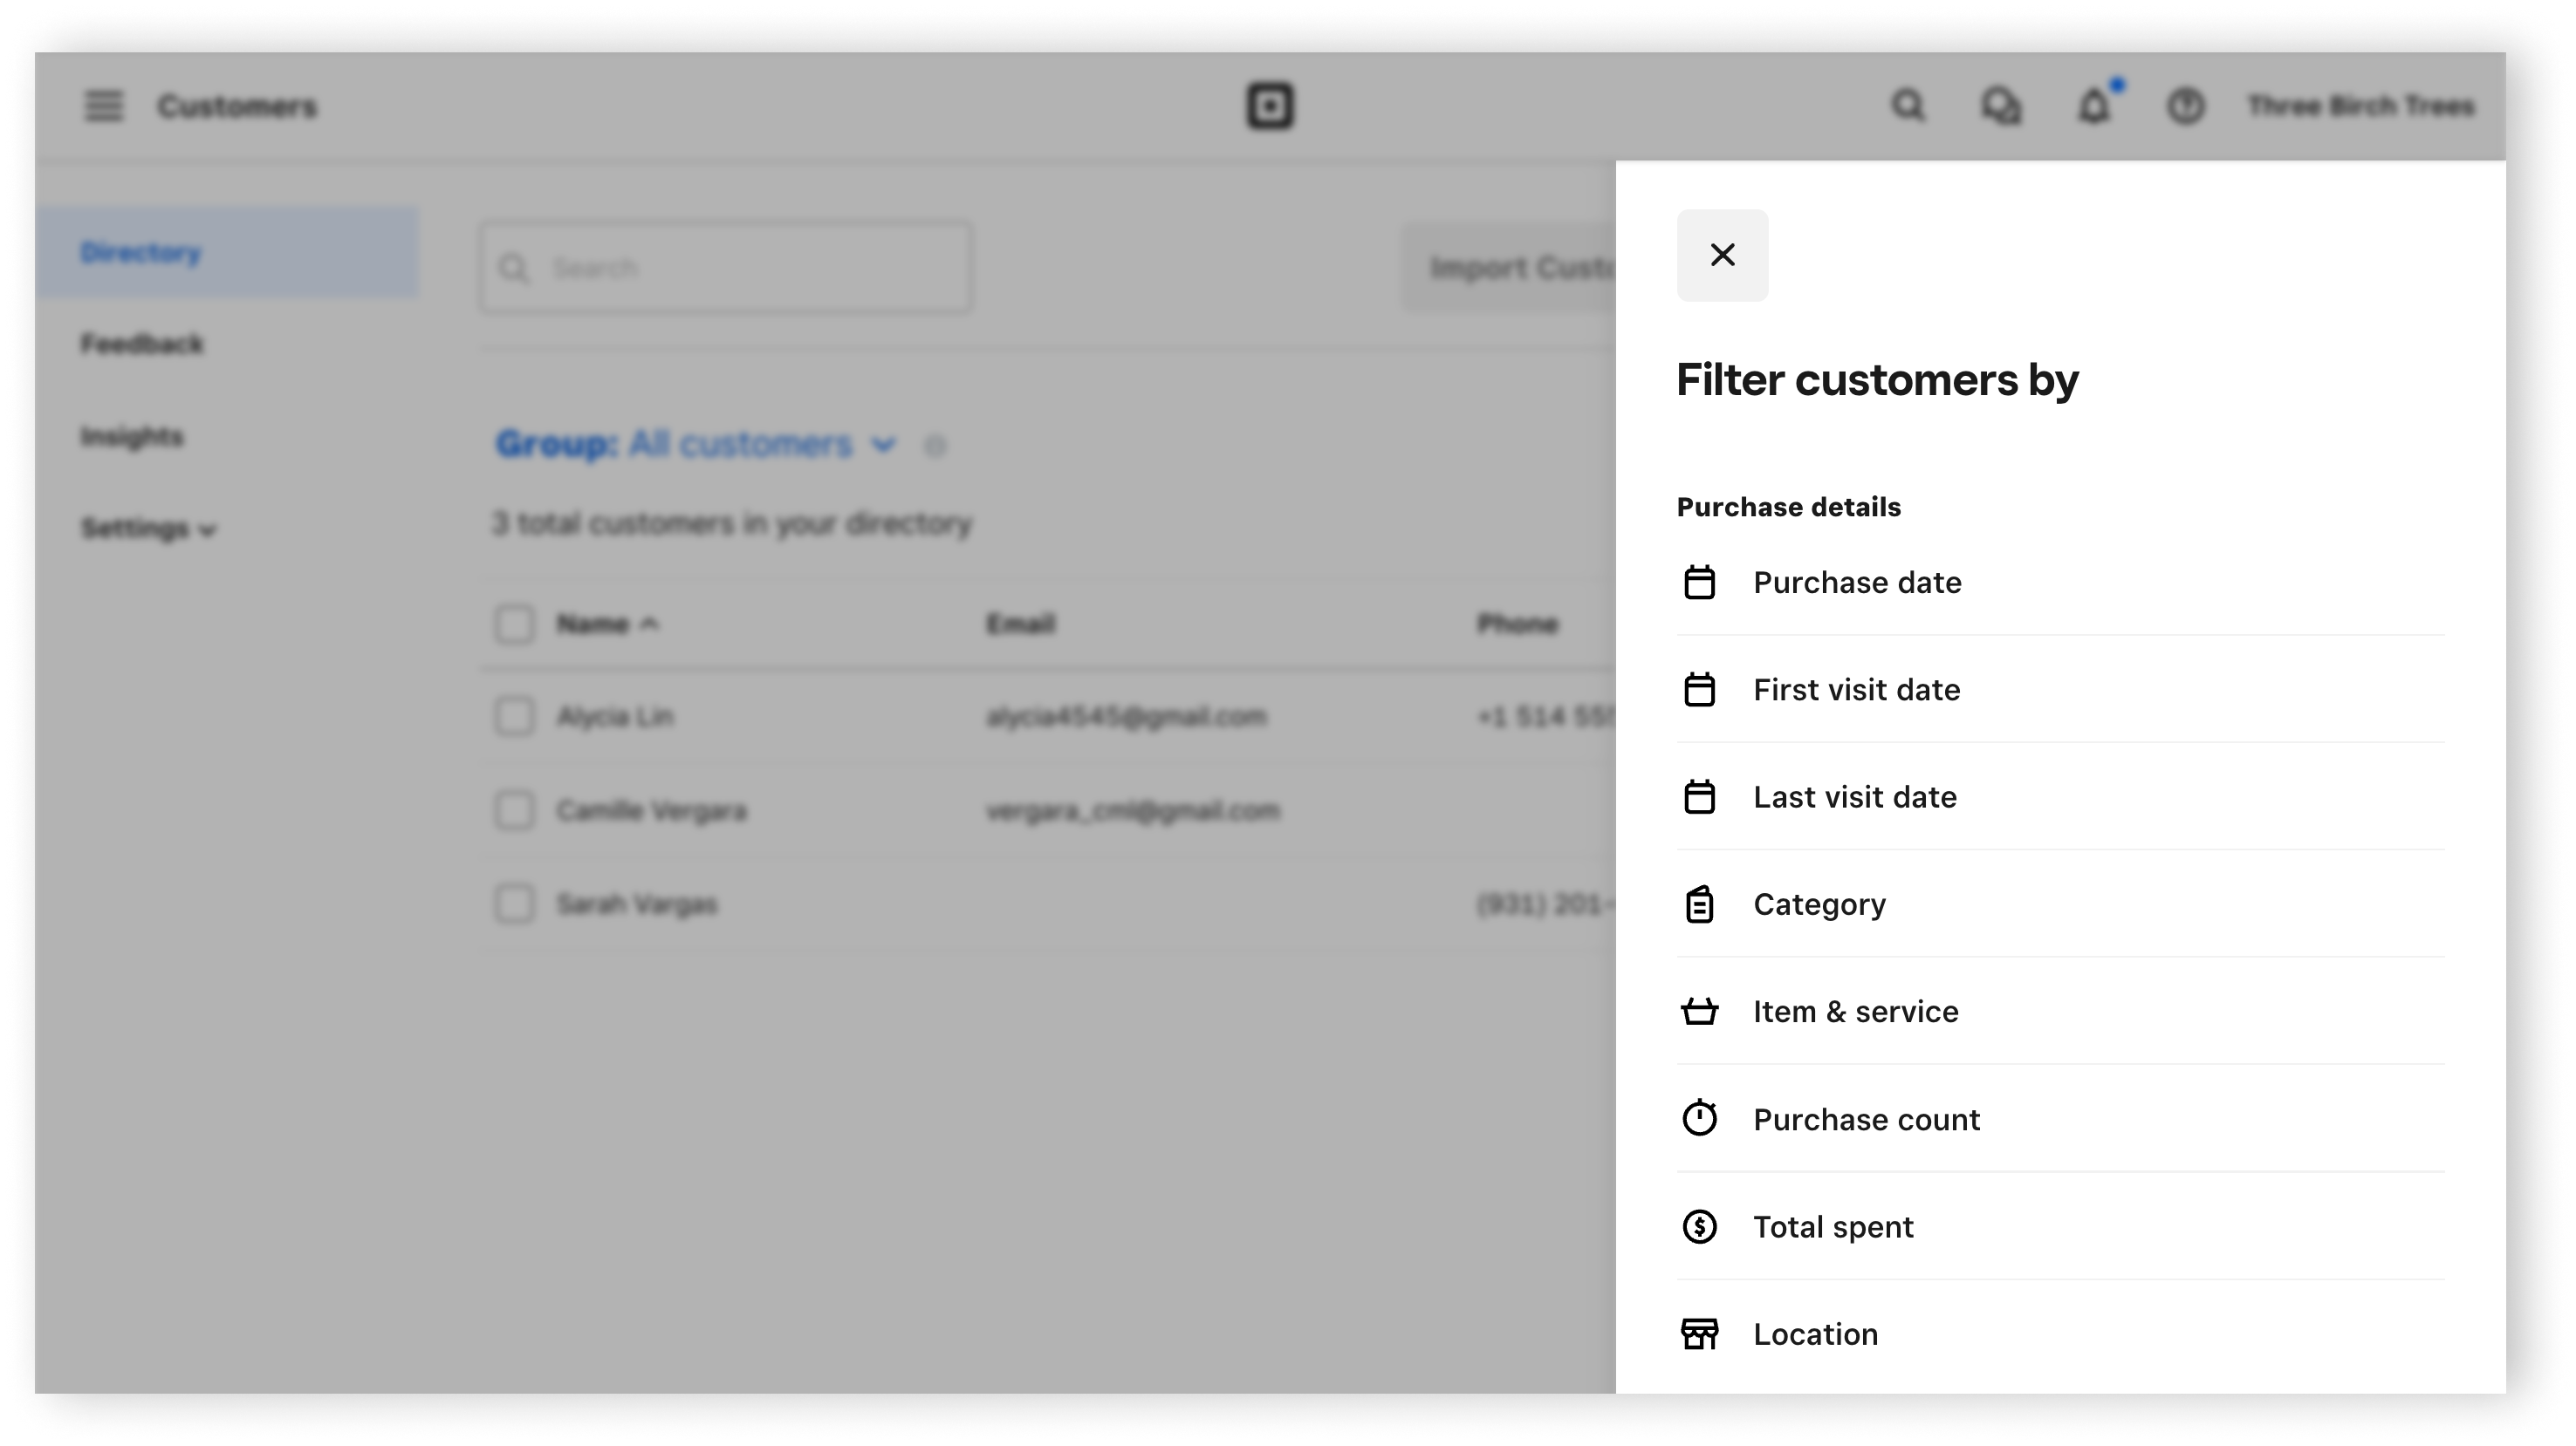The height and width of the screenshot is (1446, 2576).
Task: Open the Feedback sidebar tab
Action: (x=142, y=344)
